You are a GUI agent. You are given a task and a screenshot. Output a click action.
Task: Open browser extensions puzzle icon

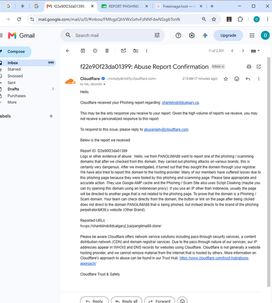click(x=240, y=19)
